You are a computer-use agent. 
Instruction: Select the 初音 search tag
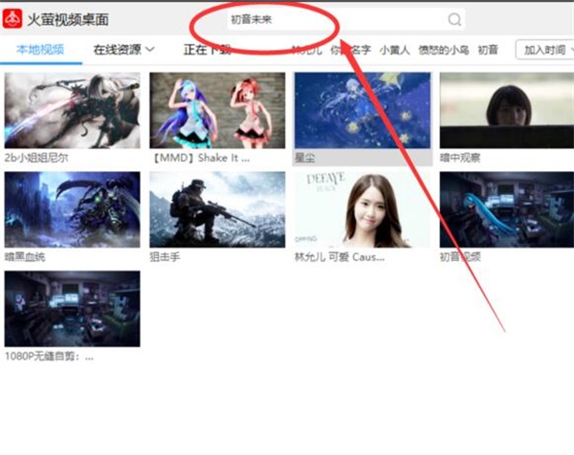pyautogui.click(x=488, y=50)
